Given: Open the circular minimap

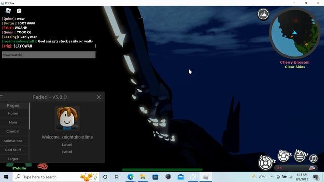Looking at the screenshot, I should (295, 33).
